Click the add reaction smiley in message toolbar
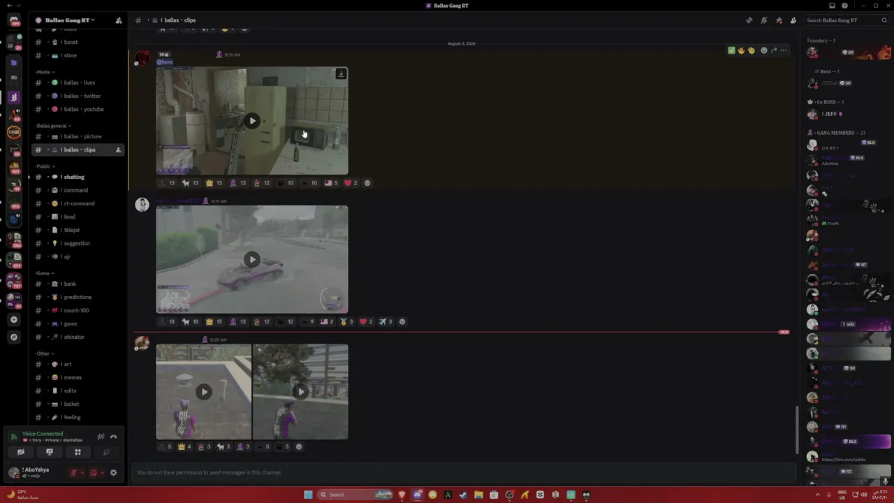Screen dimensions: 894x503 (763, 50)
